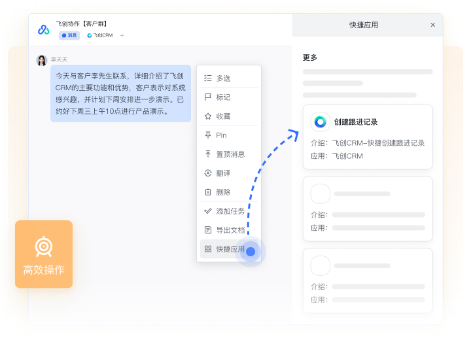471x353 pixels.
Task: Open the 飞创CRM tab
Action: click(x=99, y=35)
